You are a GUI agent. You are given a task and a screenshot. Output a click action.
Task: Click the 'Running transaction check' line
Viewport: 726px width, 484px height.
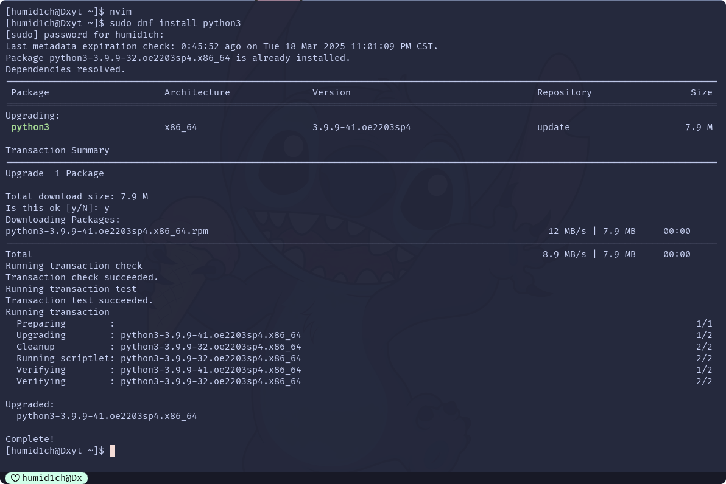coord(74,266)
